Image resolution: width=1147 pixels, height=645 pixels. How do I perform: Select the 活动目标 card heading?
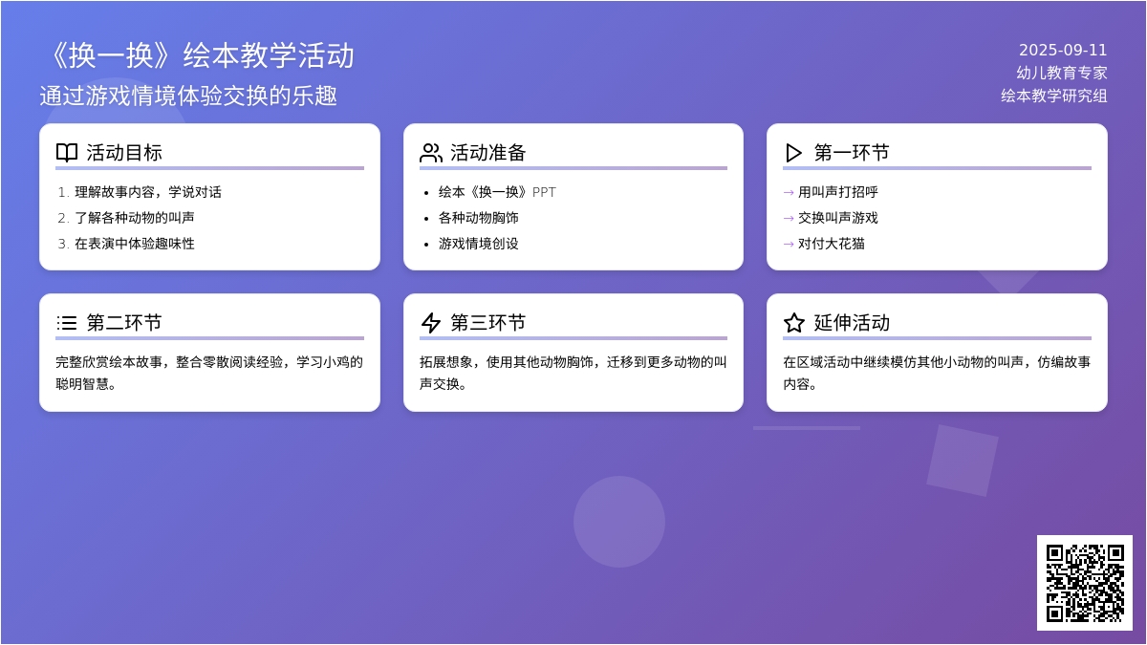(x=124, y=153)
